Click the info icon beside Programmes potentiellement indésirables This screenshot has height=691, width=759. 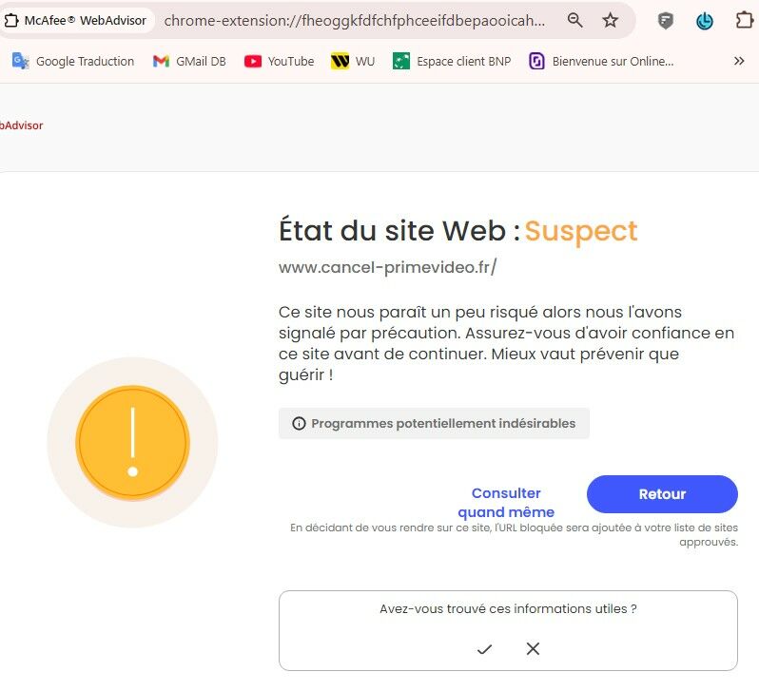(300, 423)
